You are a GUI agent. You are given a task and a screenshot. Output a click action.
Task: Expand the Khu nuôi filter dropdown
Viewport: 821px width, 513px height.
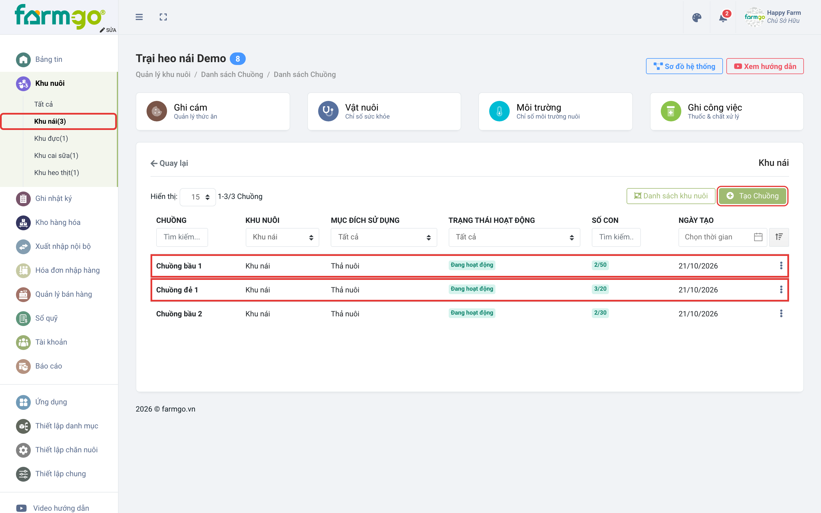click(x=282, y=237)
